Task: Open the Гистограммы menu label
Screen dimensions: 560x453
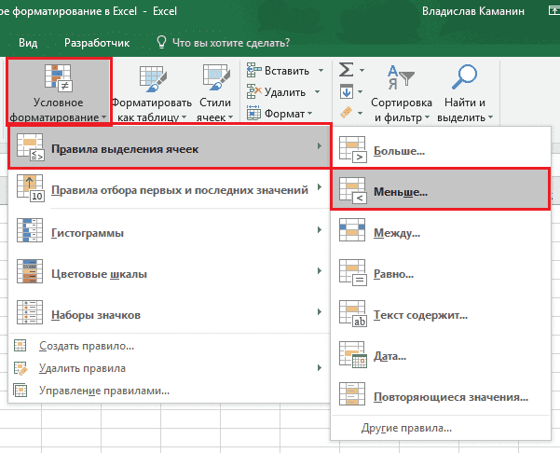Action: 88,233
